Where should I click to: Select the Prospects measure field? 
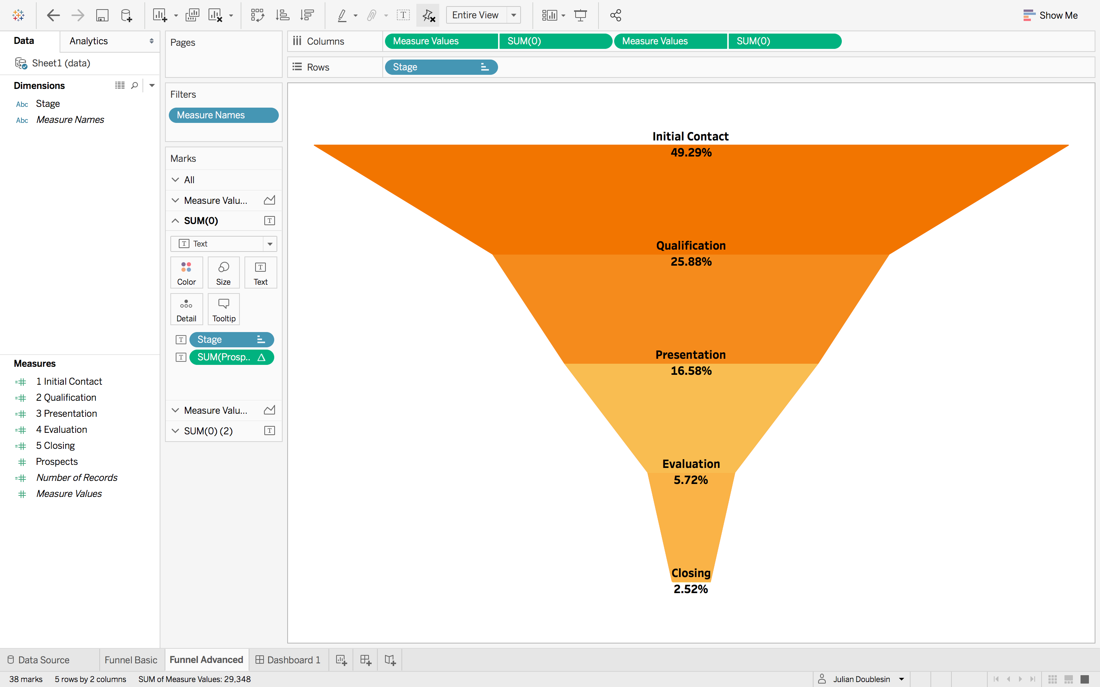tap(57, 462)
